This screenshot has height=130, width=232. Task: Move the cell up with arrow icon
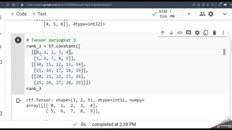tap(163, 33)
